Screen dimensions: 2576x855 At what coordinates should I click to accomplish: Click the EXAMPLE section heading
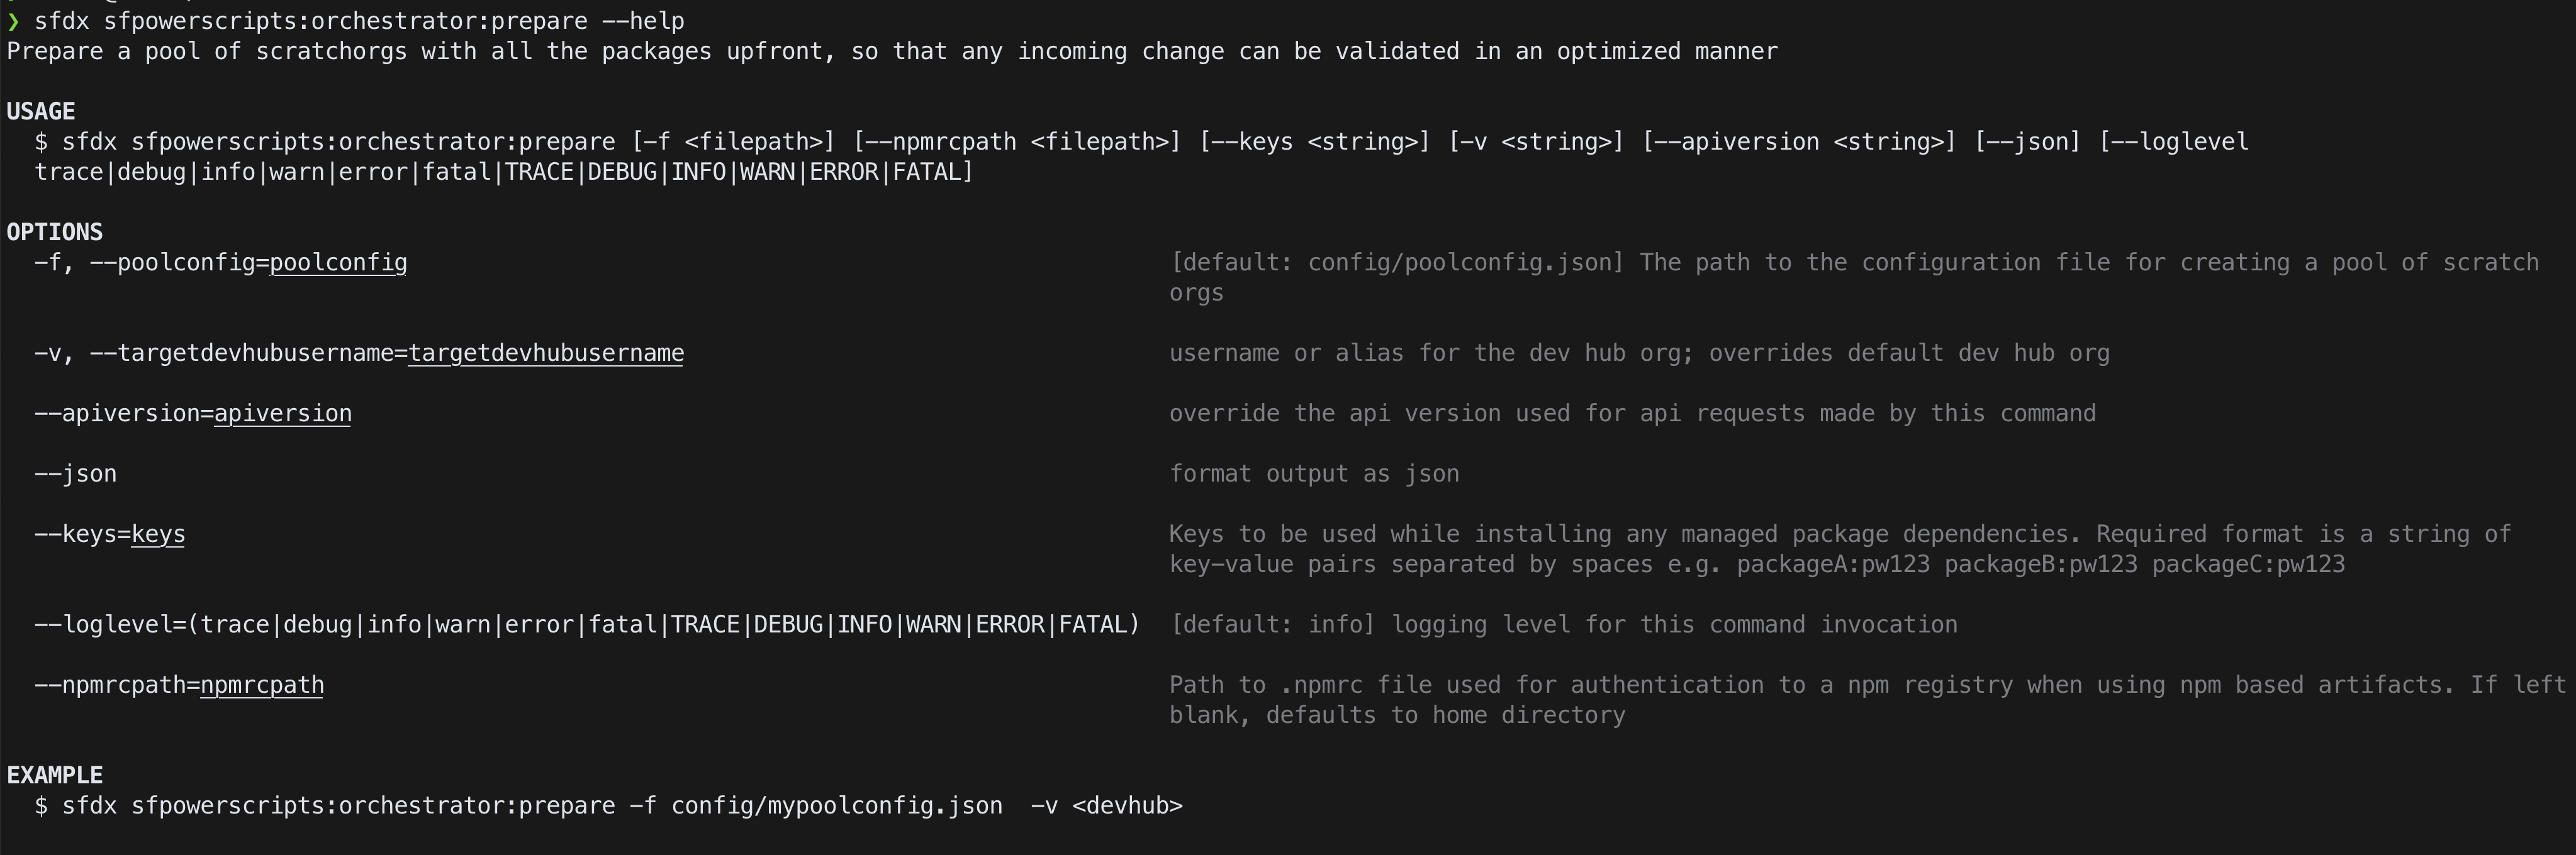55,776
